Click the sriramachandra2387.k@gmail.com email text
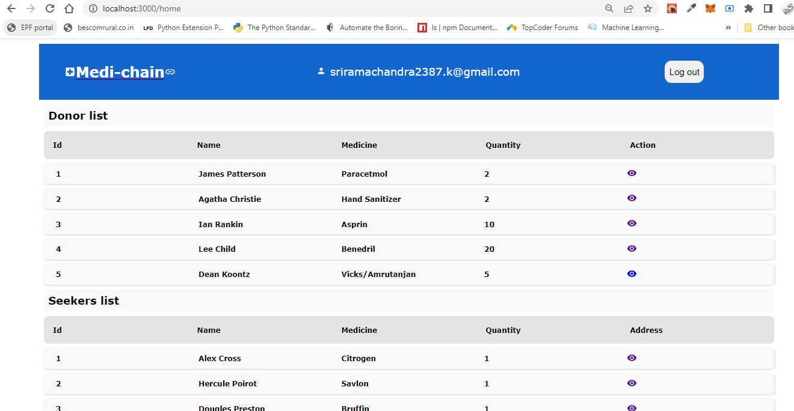794x411 pixels. coord(425,72)
